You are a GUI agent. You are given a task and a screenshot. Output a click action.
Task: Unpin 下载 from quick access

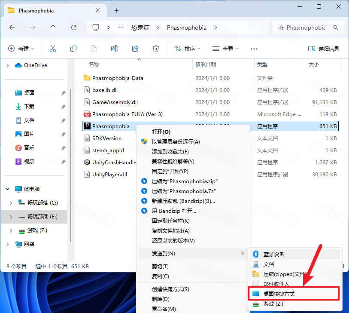click(x=63, y=107)
